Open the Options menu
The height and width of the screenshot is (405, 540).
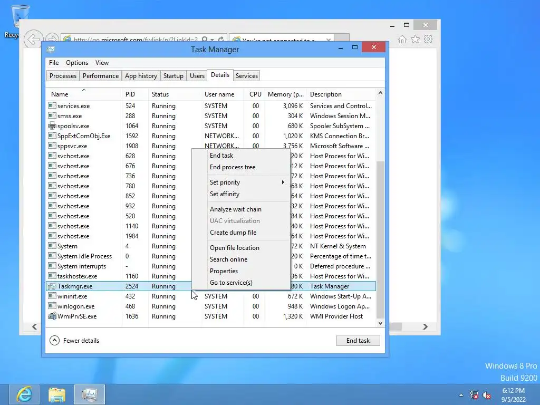pyautogui.click(x=77, y=63)
